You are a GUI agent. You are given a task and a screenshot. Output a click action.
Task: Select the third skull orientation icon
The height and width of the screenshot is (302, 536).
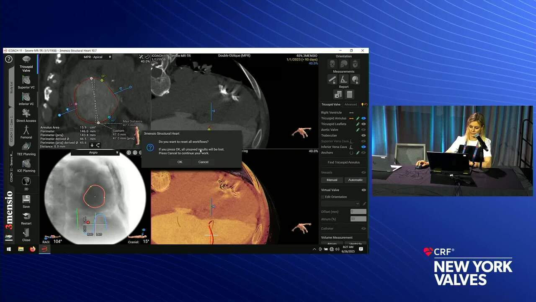pos(355,64)
